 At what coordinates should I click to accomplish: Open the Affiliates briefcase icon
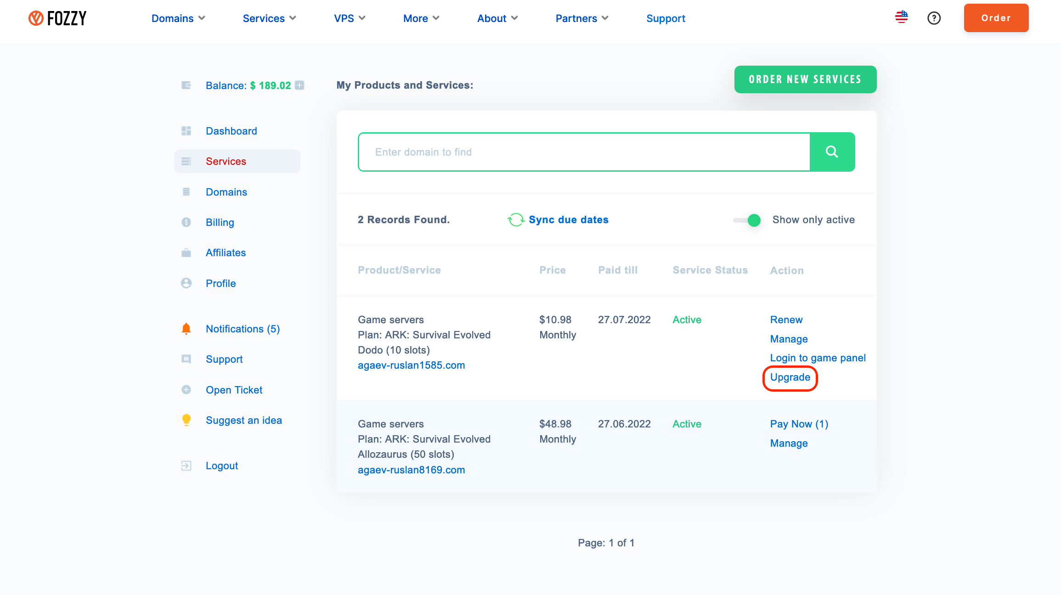(186, 253)
